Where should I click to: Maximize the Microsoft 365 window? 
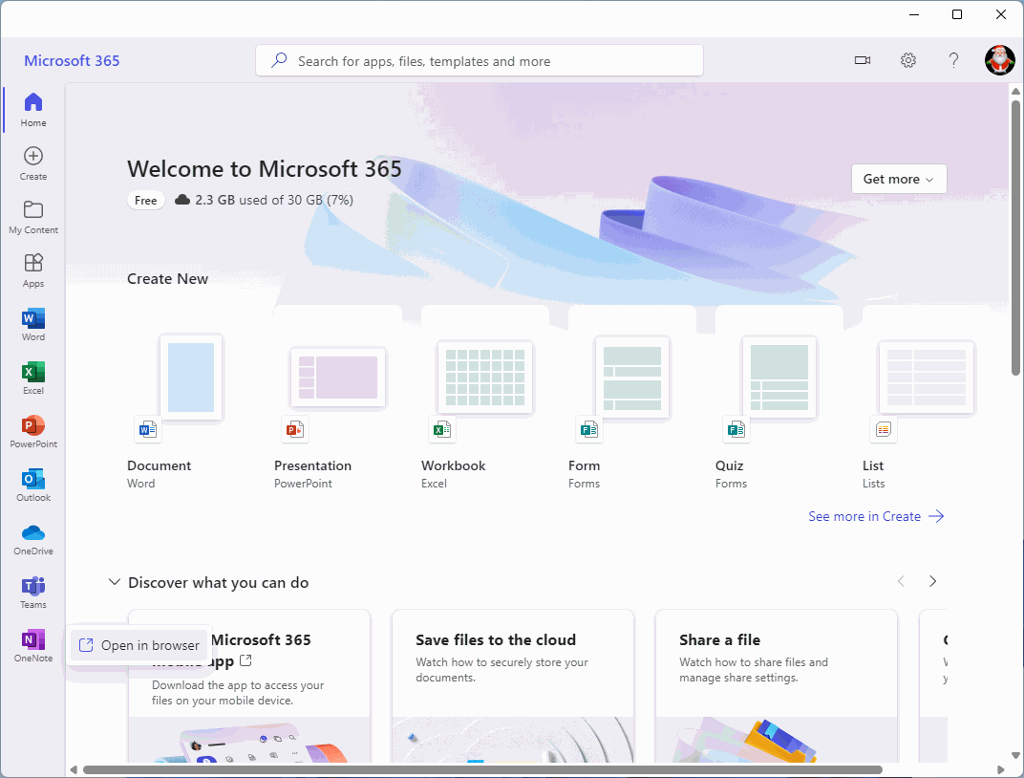(957, 14)
